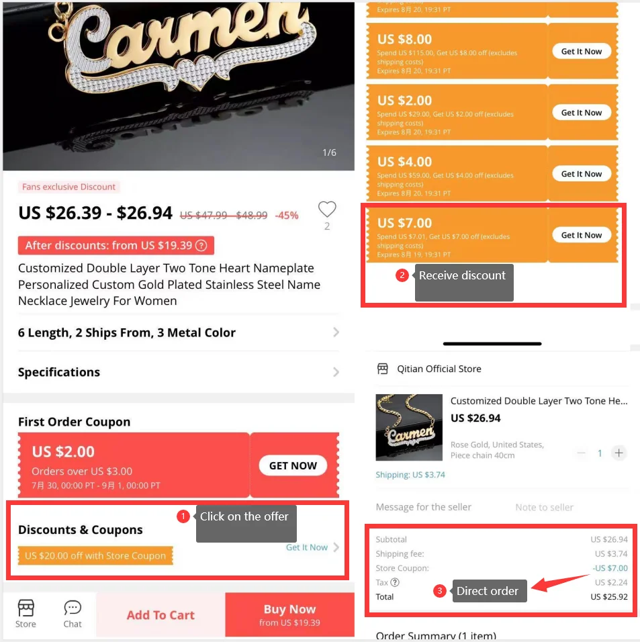The height and width of the screenshot is (642, 640).
Task: Tap the heart wishlist icon
Action: (x=327, y=210)
